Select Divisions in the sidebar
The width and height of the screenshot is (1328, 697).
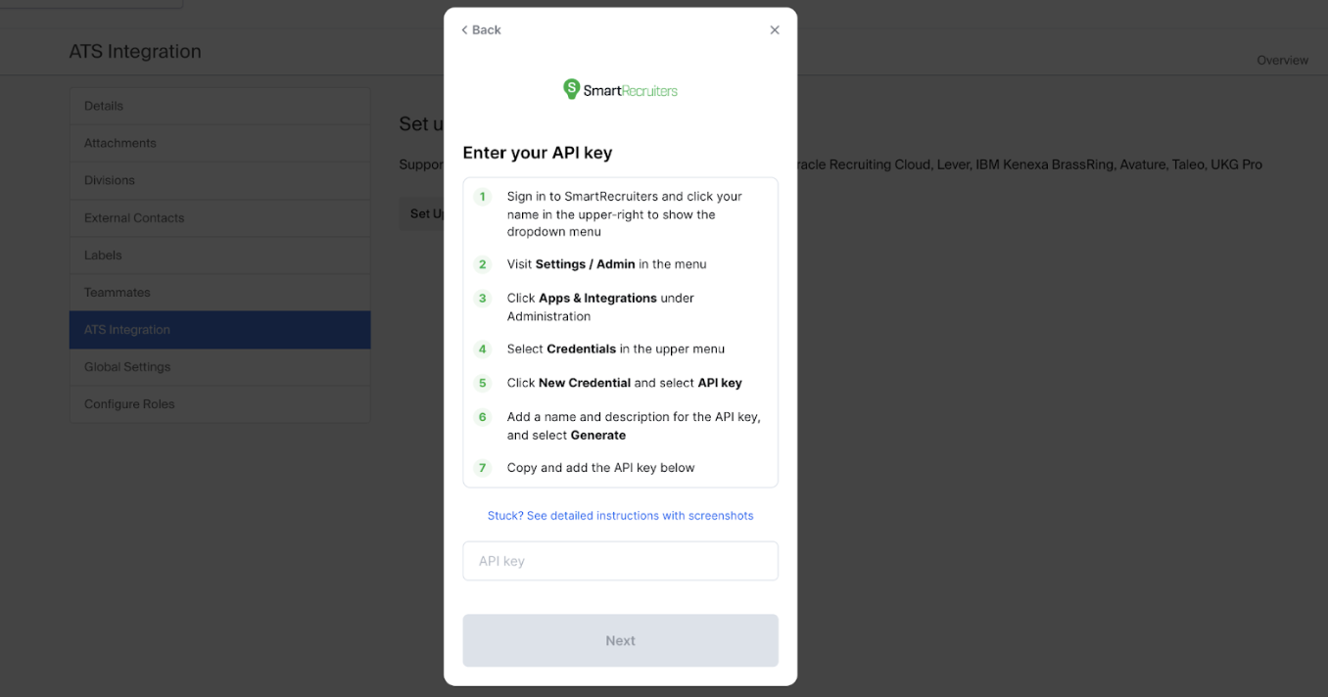click(x=219, y=180)
